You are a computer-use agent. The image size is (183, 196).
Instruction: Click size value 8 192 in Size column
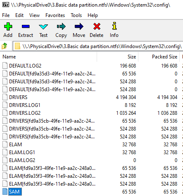tap(130, 105)
